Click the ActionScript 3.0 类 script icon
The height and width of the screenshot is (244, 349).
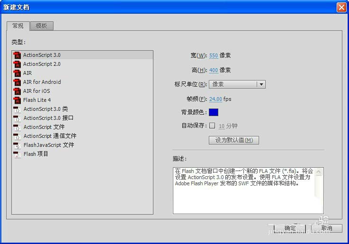click(x=17, y=109)
